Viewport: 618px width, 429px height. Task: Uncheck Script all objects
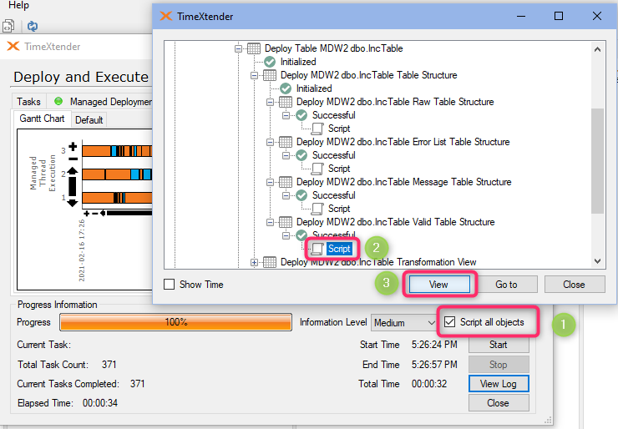tap(449, 322)
